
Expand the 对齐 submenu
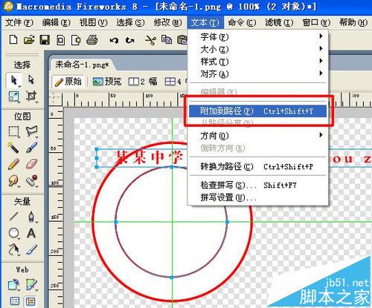click(x=258, y=73)
